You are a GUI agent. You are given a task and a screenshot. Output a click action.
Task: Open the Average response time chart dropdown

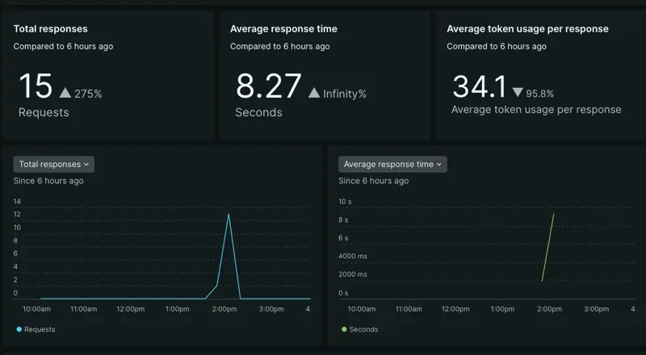click(x=392, y=164)
